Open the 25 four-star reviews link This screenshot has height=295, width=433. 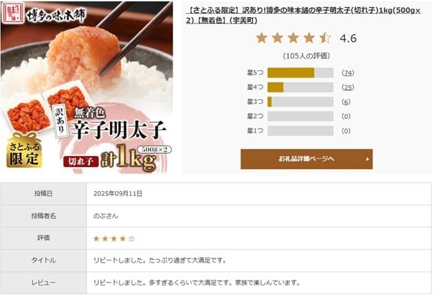[348, 87]
